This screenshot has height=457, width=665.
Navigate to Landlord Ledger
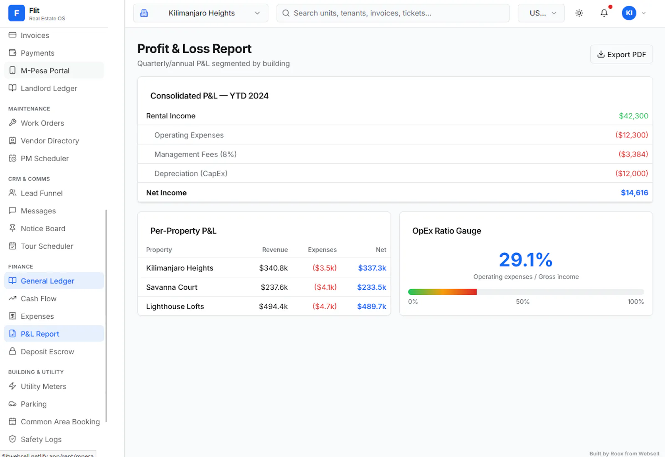tap(54, 88)
